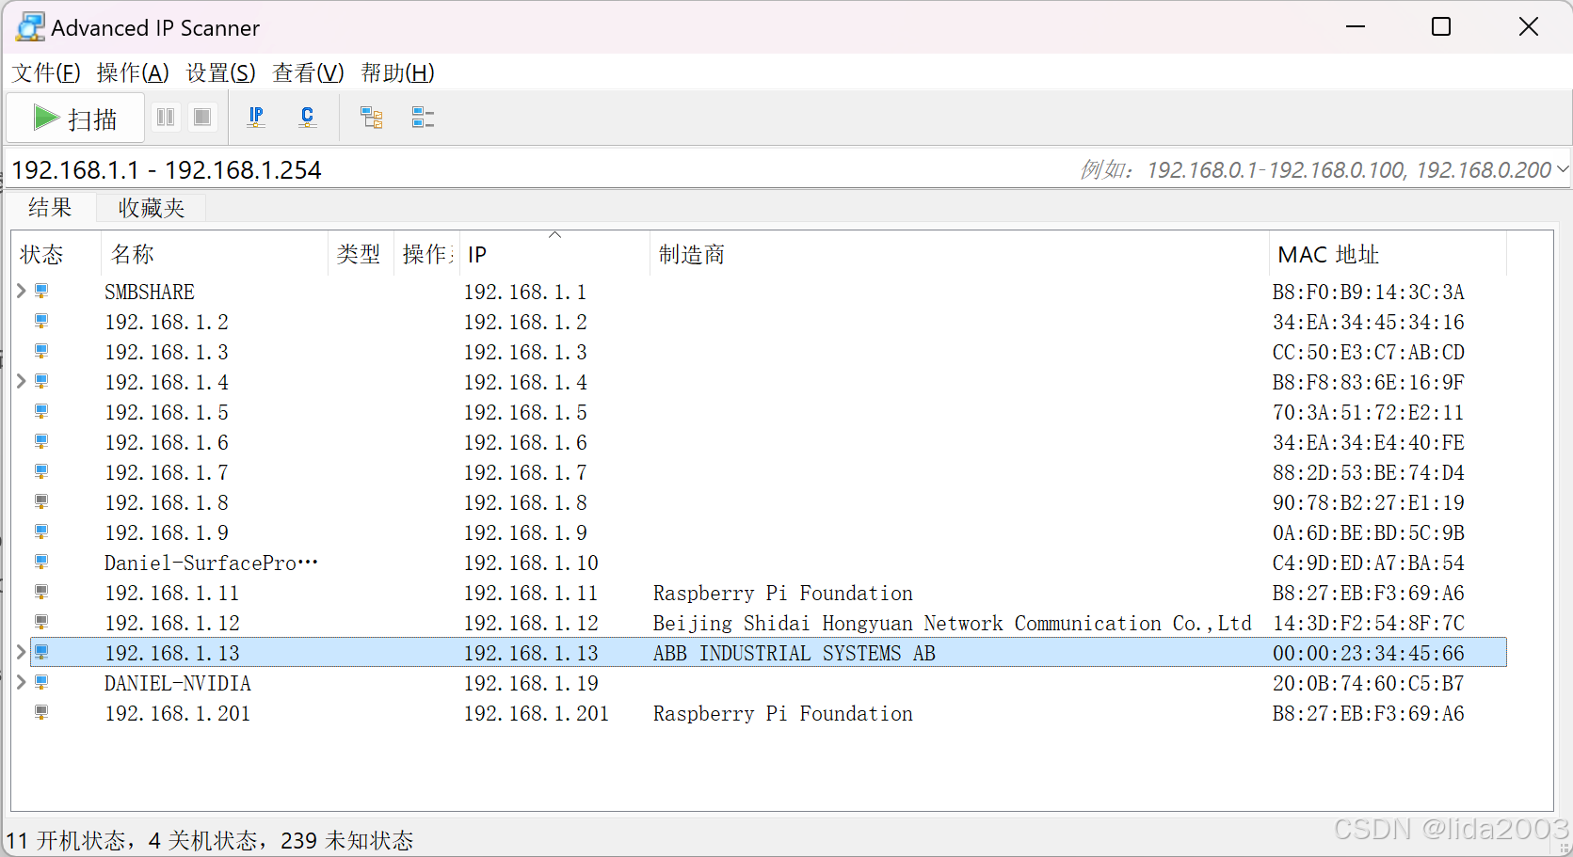This screenshot has height=857, width=1573.
Task: Sort by the IP column header
Action: click(x=554, y=254)
